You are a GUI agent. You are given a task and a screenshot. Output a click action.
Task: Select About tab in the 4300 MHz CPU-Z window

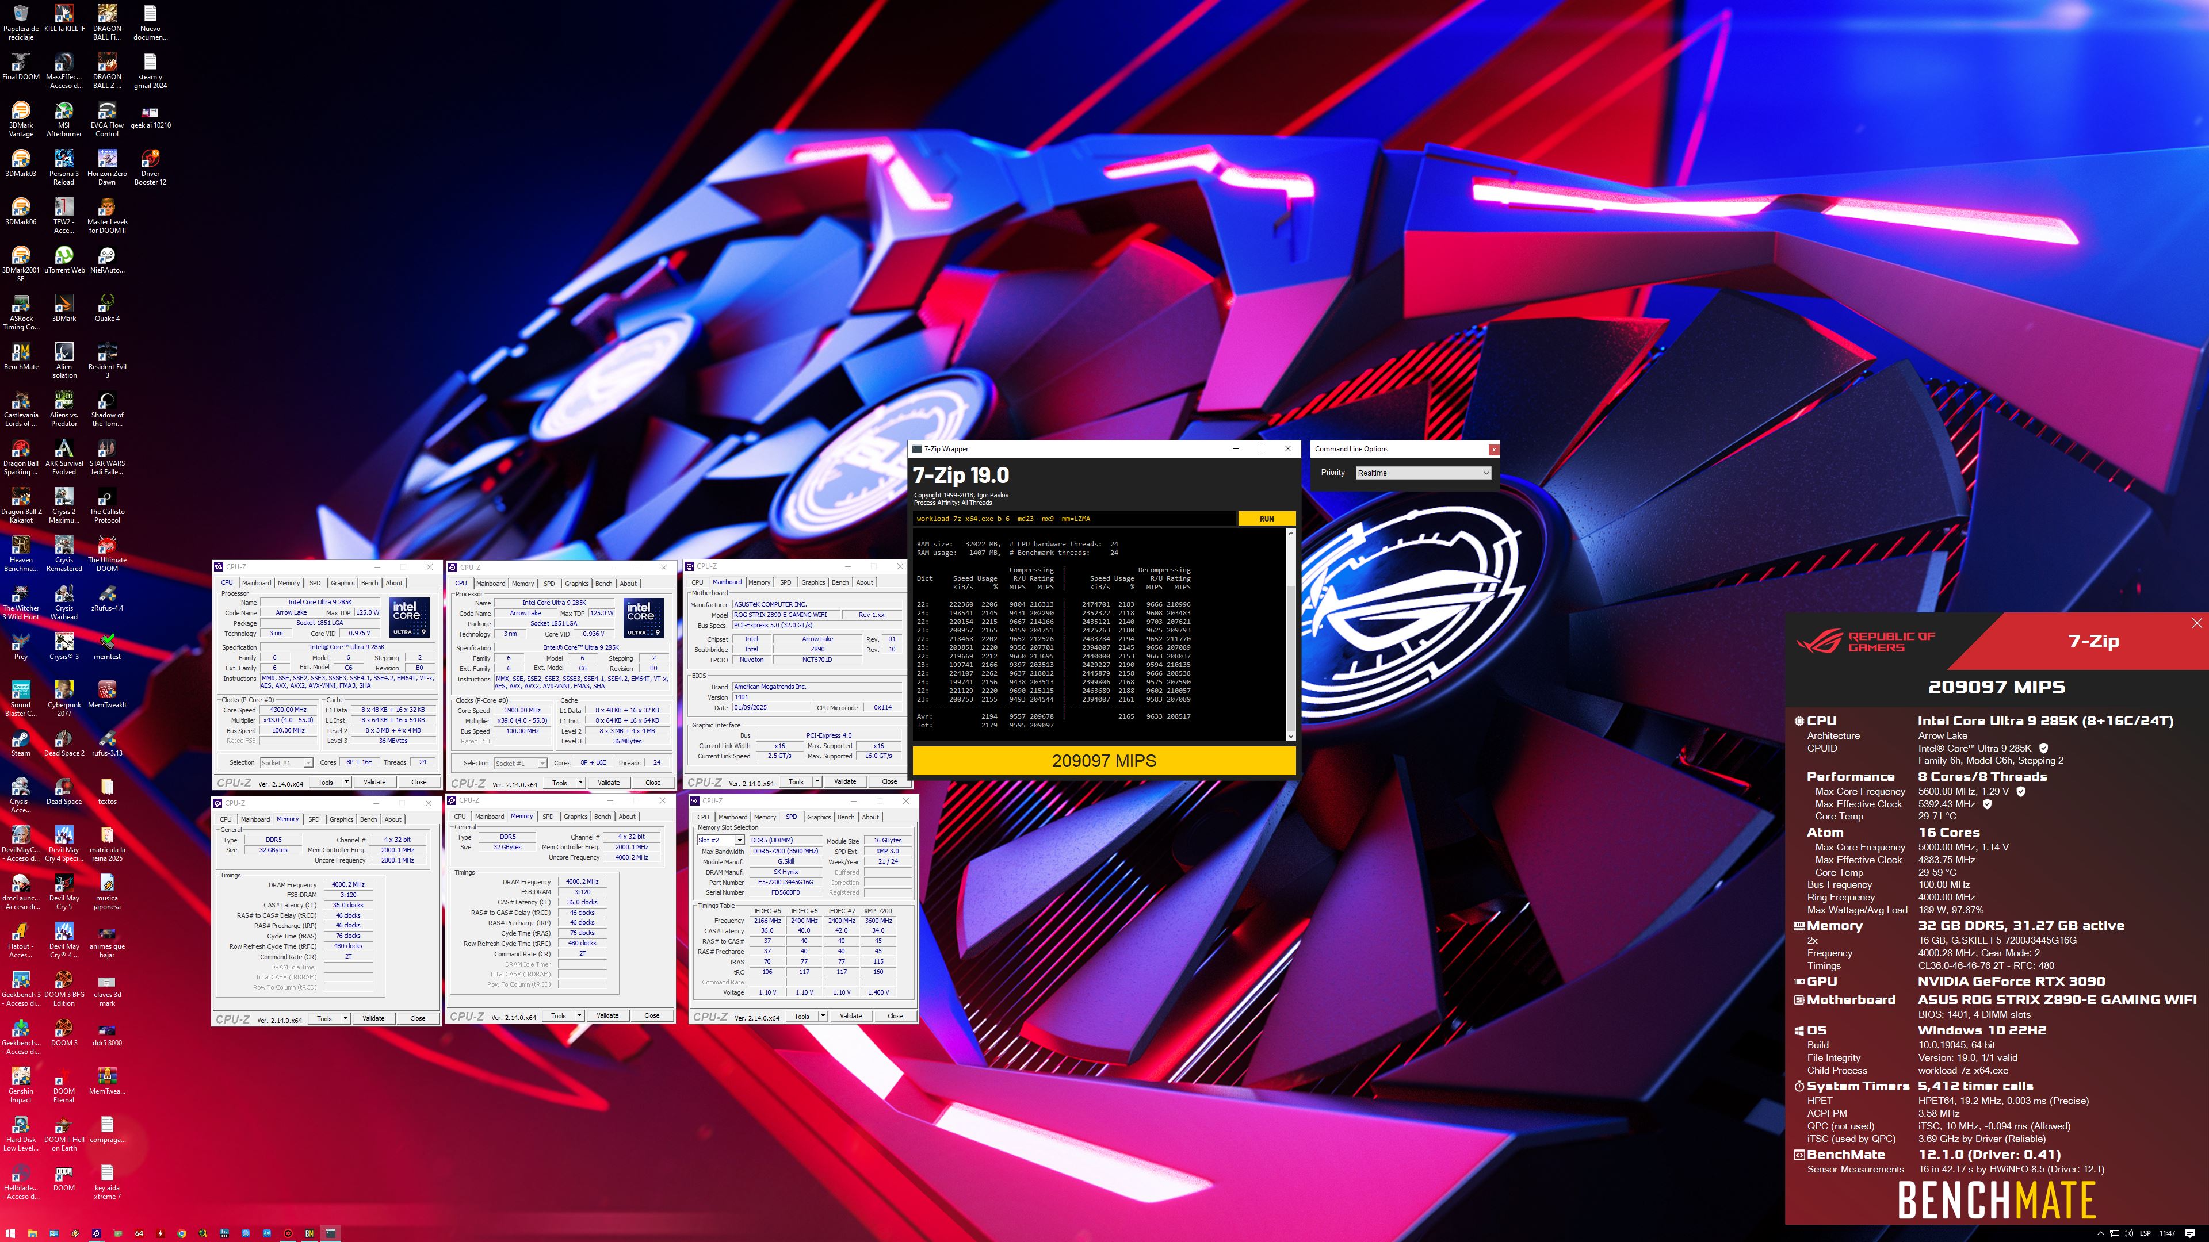393,583
